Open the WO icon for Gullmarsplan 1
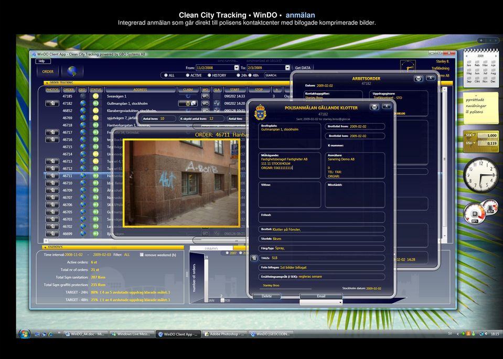 tap(205, 103)
